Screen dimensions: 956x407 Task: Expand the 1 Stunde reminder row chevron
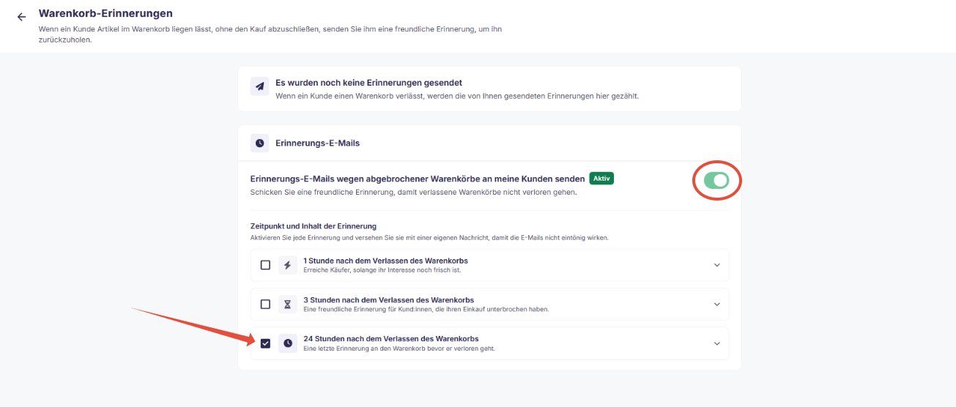point(717,265)
